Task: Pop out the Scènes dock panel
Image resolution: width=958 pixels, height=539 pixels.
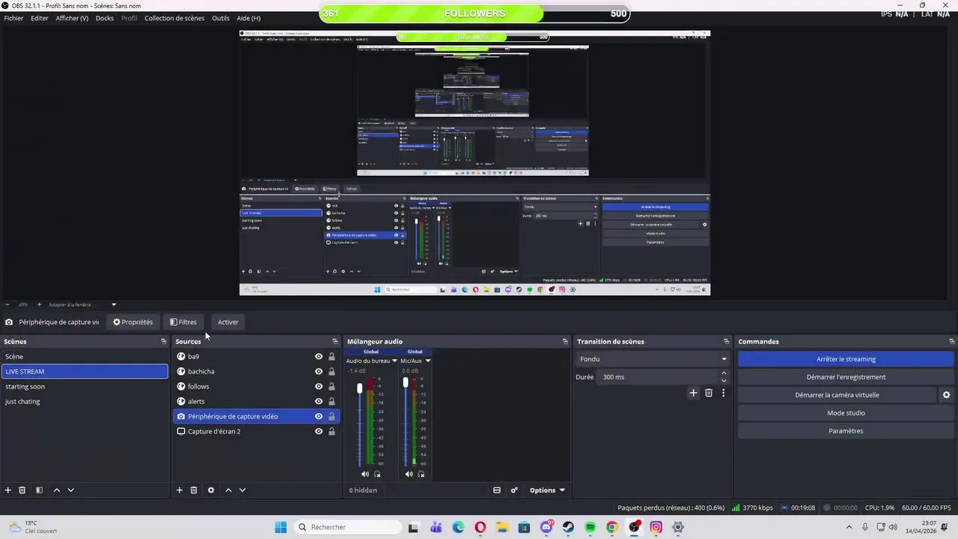Action: pos(163,341)
